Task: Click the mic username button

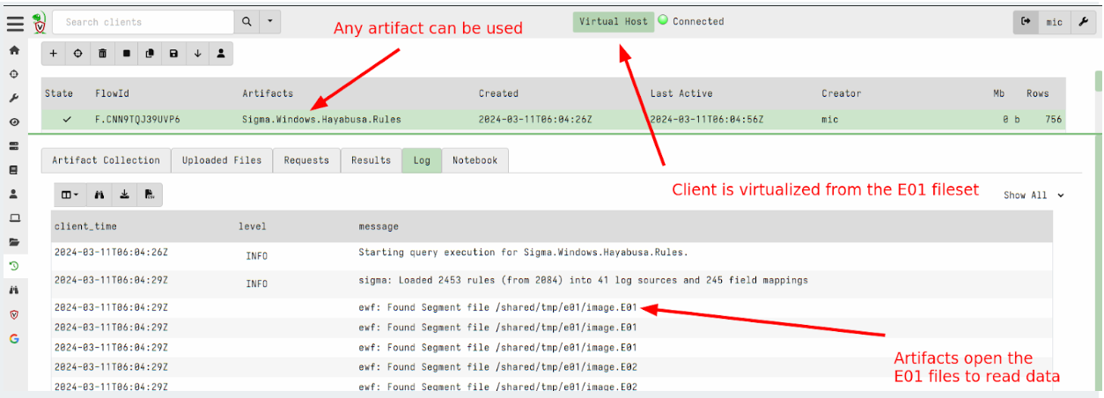Action: (1054, 23)
